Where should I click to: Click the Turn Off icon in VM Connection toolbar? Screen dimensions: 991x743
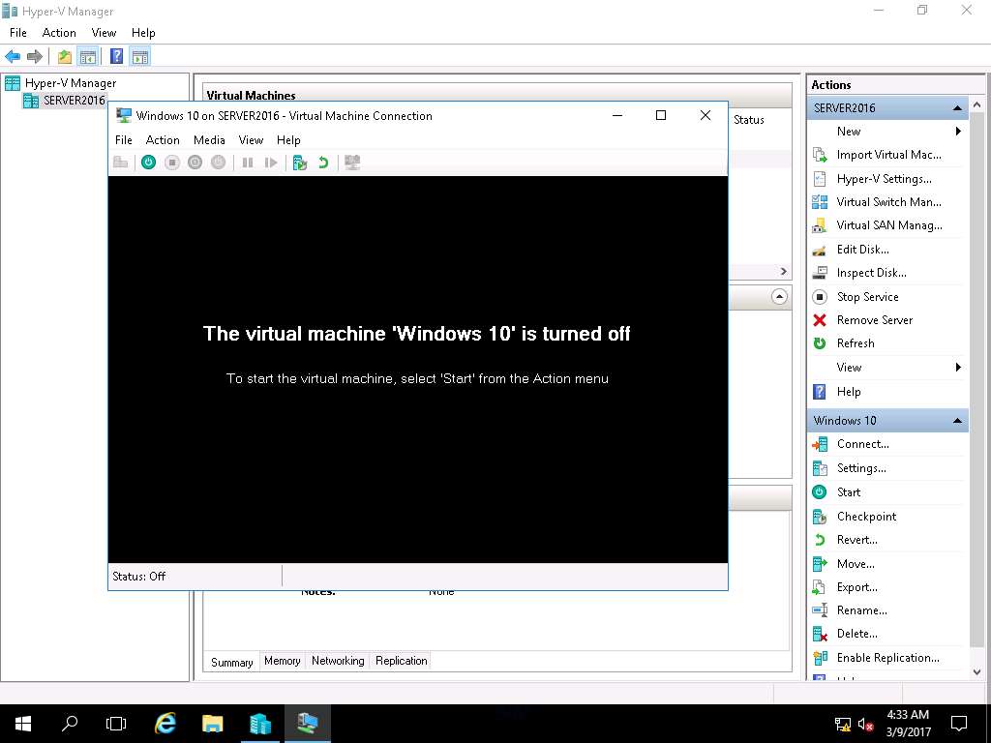pos(172,163)
